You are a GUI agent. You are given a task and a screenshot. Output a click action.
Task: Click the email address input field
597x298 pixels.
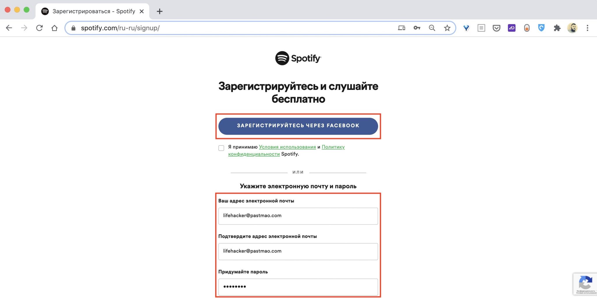(x=298, y=216)
